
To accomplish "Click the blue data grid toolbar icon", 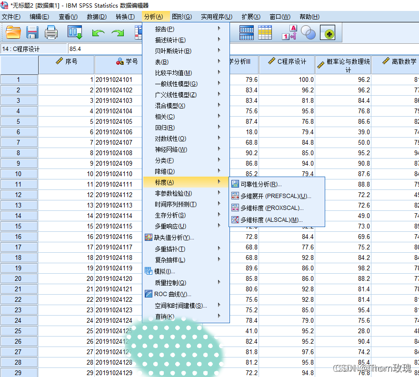I will pyautogui.click(x=246, y=33).
